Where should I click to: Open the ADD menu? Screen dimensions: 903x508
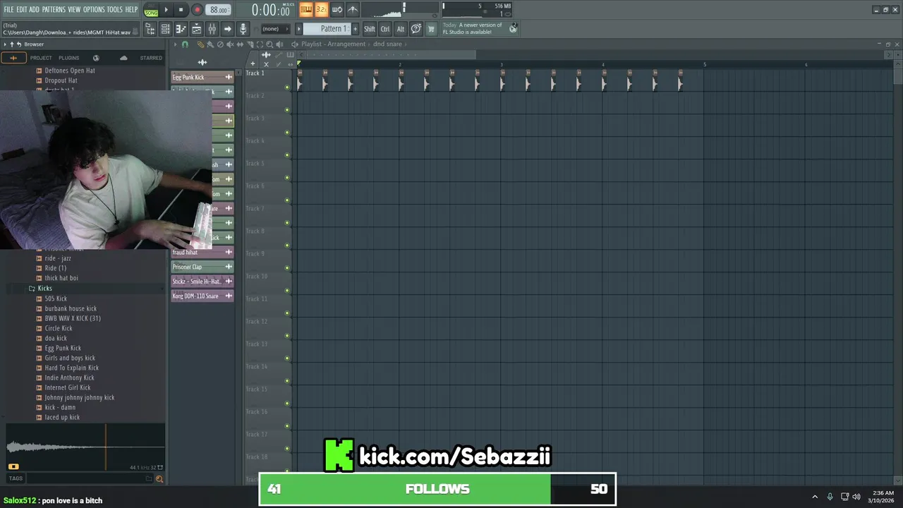[x=34, y=9]
